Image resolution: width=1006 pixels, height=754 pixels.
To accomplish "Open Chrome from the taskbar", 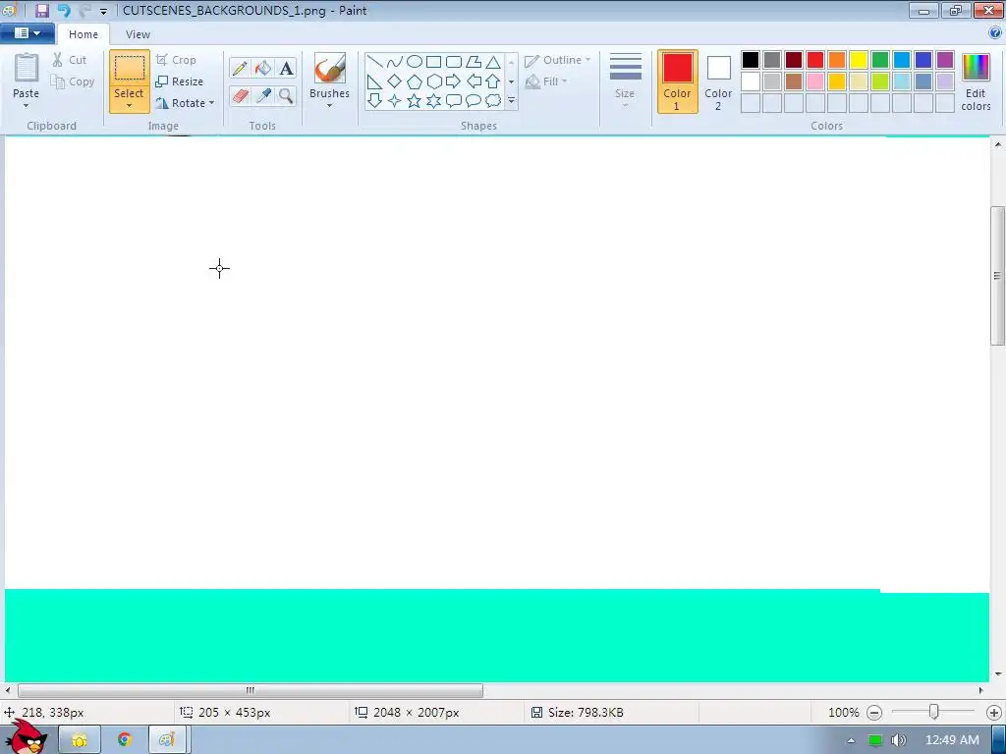I will 125,740.
